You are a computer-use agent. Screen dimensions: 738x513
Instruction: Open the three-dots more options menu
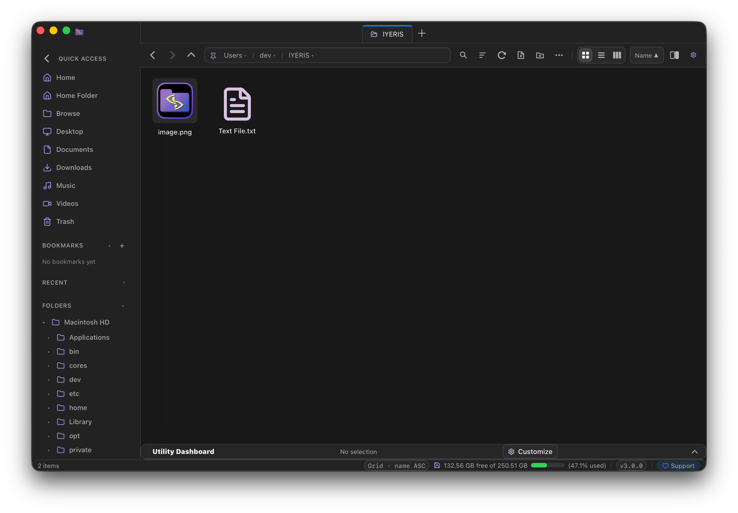(559, 55)
